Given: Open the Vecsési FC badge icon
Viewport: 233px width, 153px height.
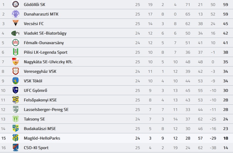Looking at the screenshot, I should 15,23.
